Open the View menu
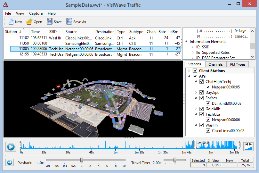Viewport: 259px width, 173px height. click(20, 13)
